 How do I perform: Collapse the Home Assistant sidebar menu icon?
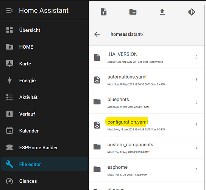(9, 11)
